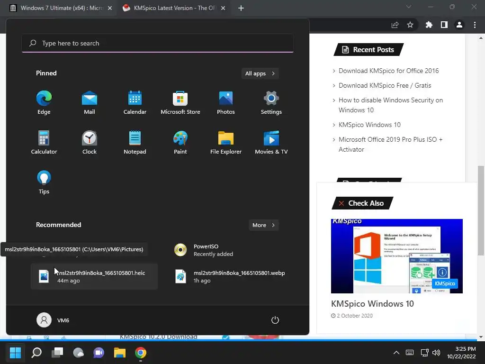Launch the Mail app
485x364 pixels.
[90, 102]
